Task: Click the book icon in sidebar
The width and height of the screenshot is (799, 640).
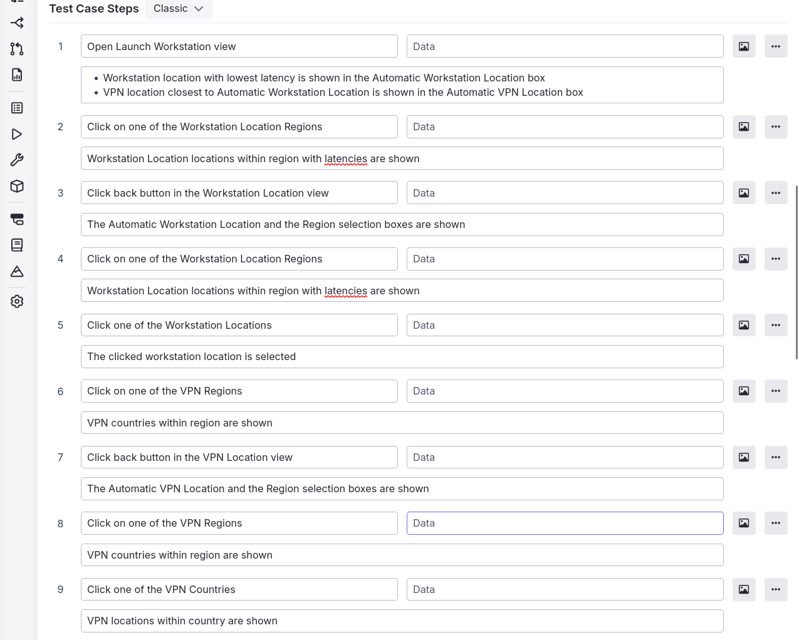Action: 17,245
